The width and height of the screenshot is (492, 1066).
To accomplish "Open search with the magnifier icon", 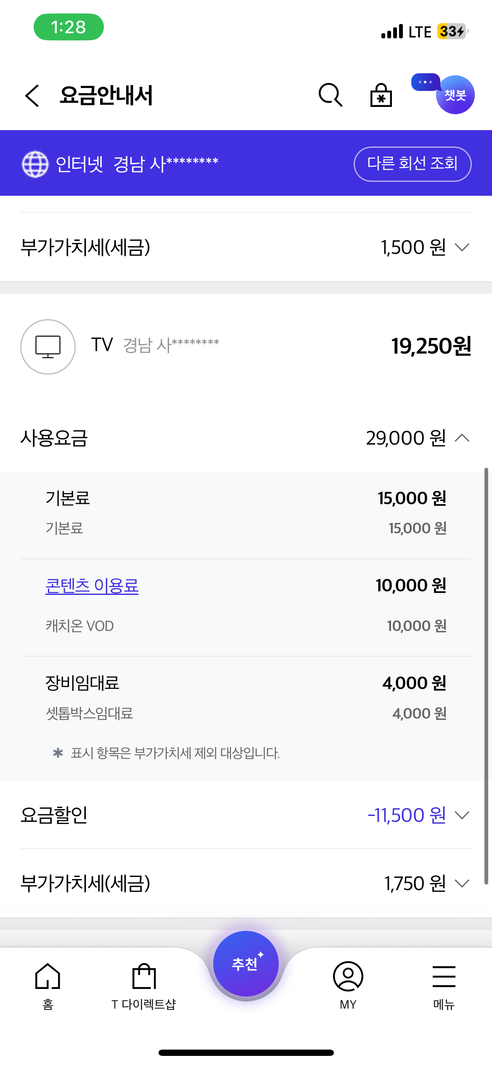I will tap(331, 95).
